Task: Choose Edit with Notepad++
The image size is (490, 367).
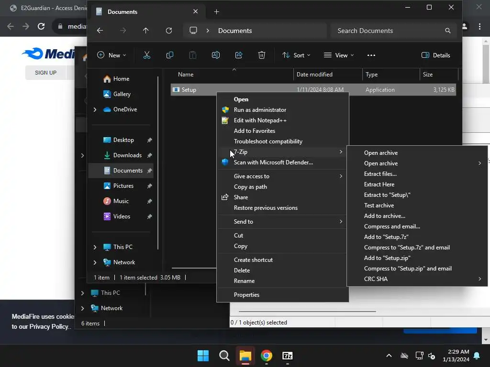Action: pos(282,120)
